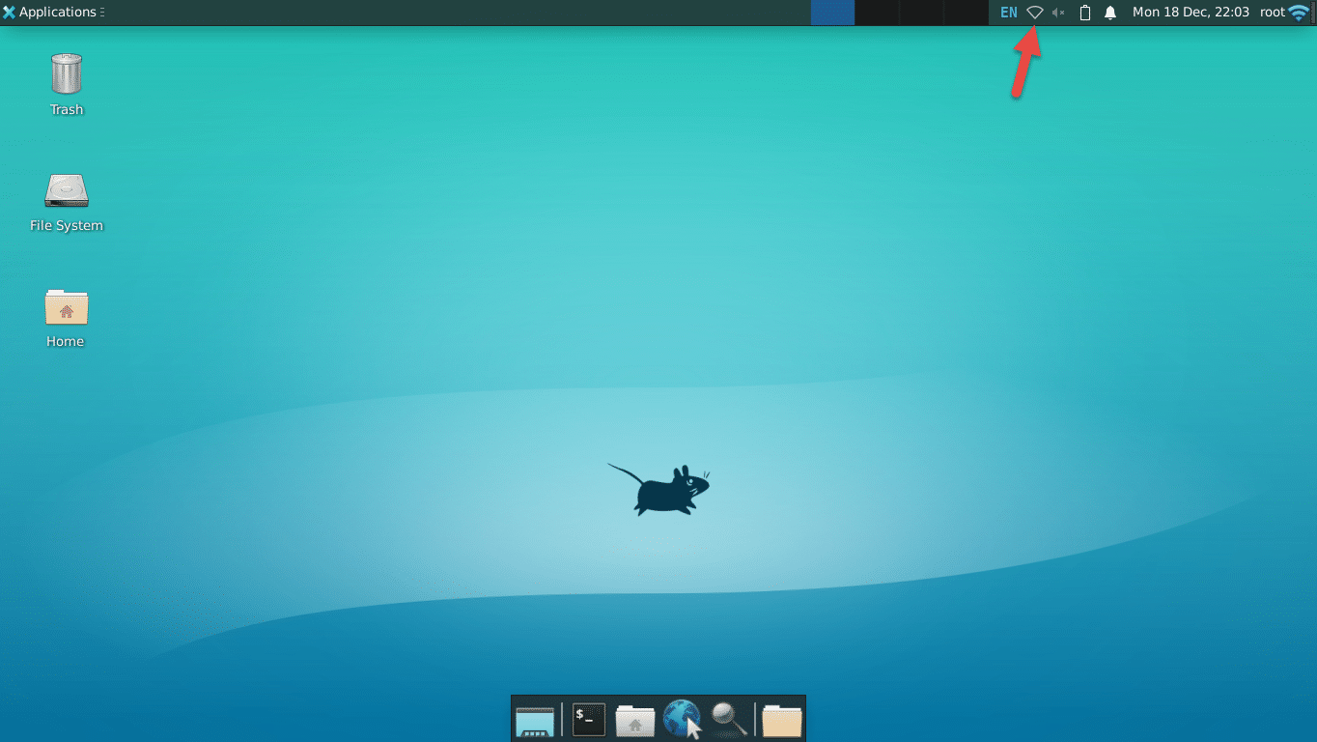
Task: Launch the Terminal emulator from dock
Action: coord(589,720)
